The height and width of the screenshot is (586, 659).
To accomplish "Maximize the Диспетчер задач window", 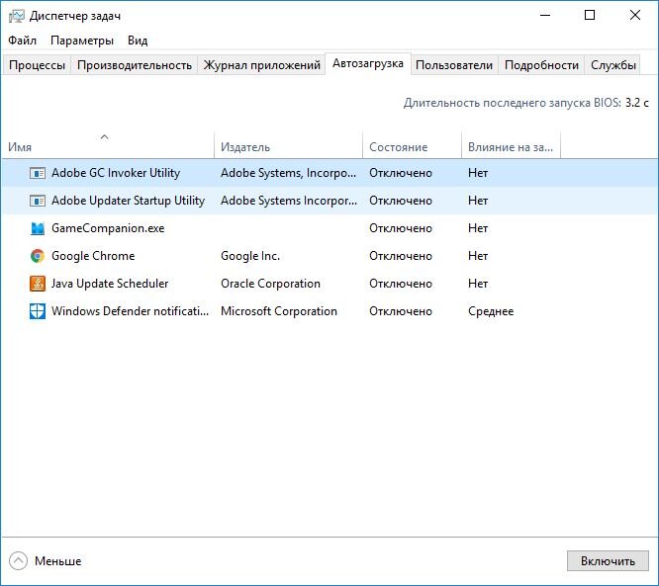I will click(590, 16).
